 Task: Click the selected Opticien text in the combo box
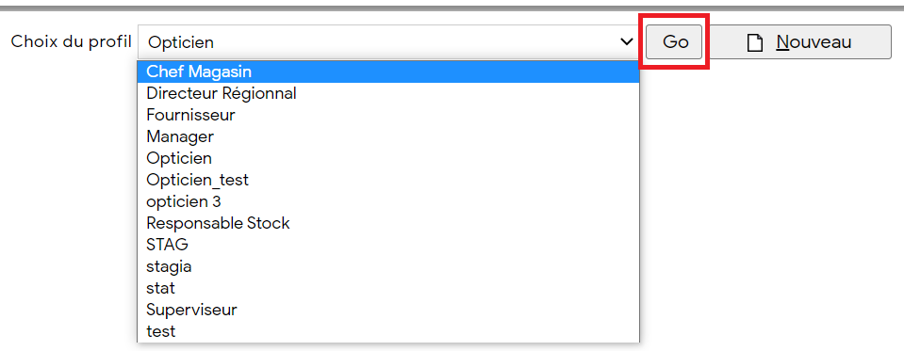tap(180, 42)
